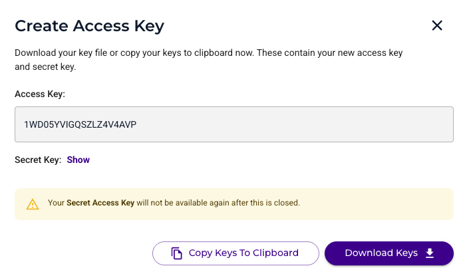Screen dimensions: 471x276
Task: Click the 1WD05YVIGQSZLZ4V4AVP key value
Action: (80, 124)
